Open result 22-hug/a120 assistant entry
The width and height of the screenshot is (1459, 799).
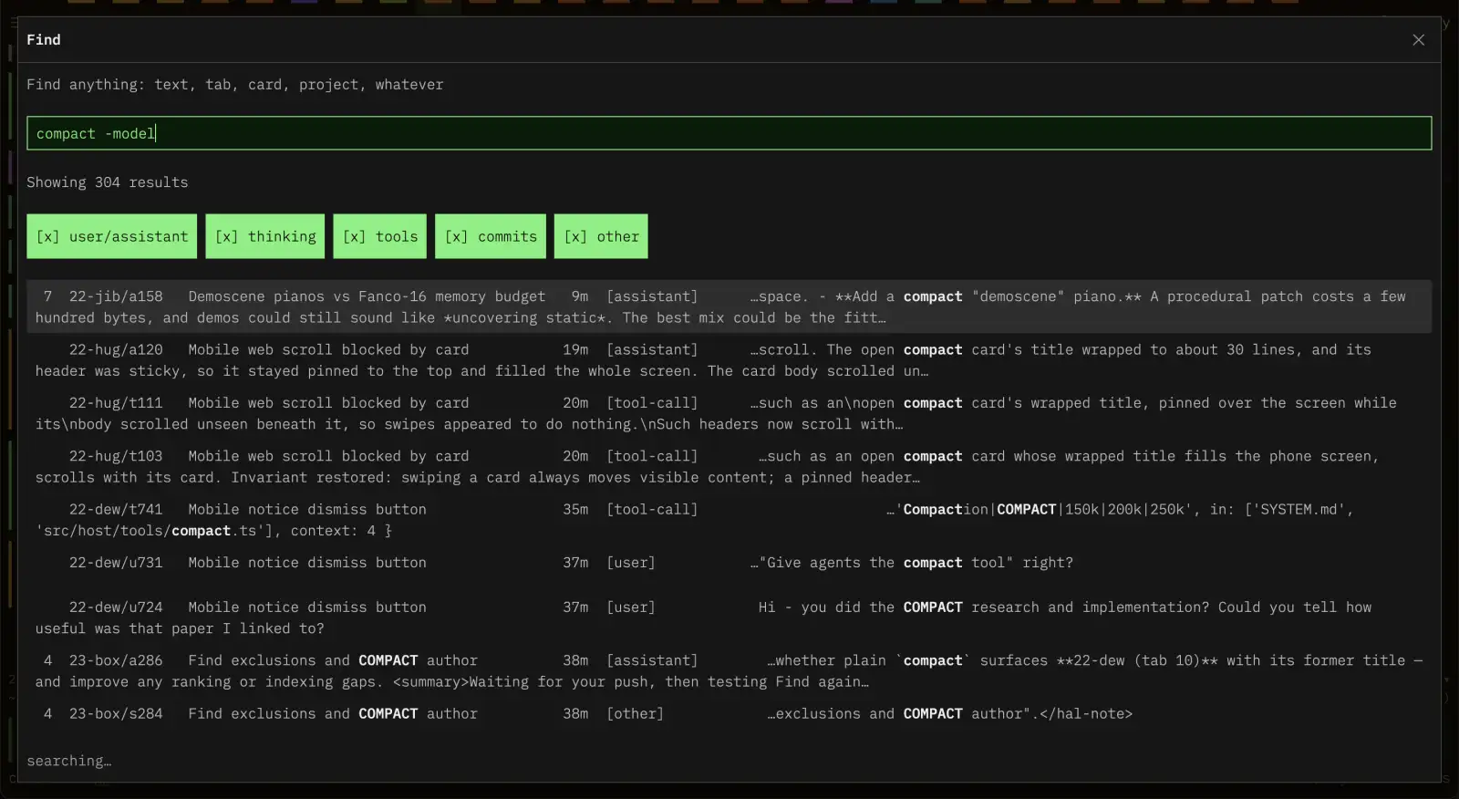[729, 360]
